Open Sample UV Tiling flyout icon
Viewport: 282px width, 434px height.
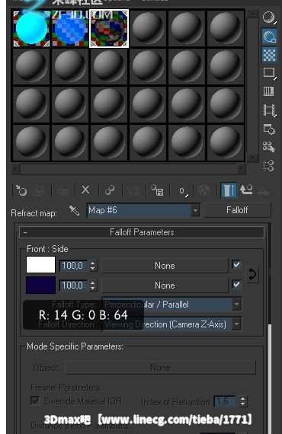[x=269, y=73]
